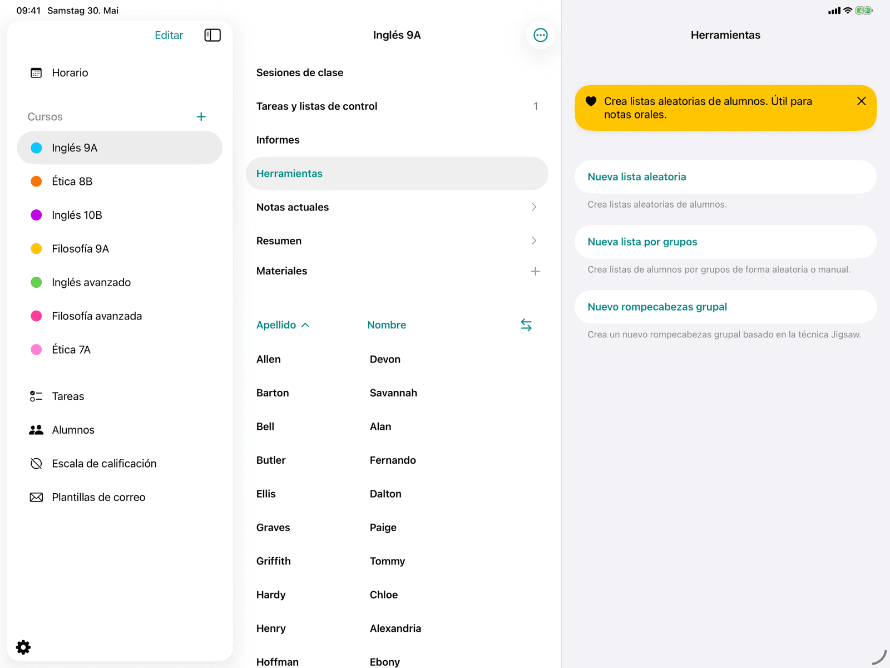Dismiss the yellow tip banner
This screenshot has width=890, height=668.
[861, 101]
